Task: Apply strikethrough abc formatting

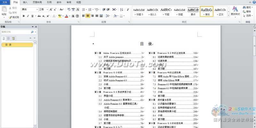Action: tap(39, 16)
